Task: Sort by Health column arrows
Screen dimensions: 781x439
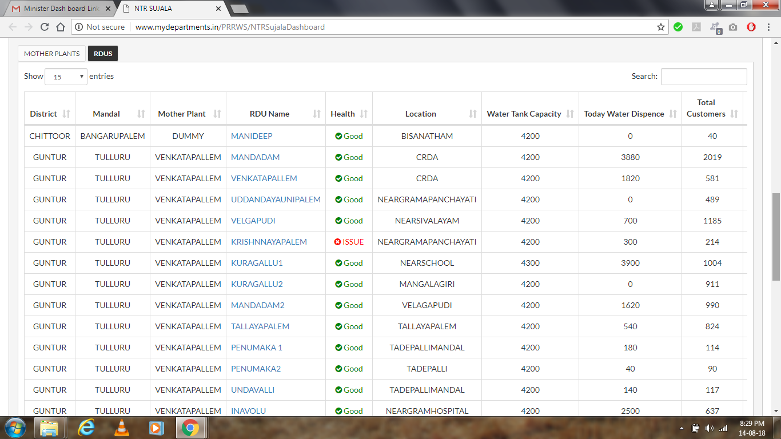Action: tap(364, 114)
